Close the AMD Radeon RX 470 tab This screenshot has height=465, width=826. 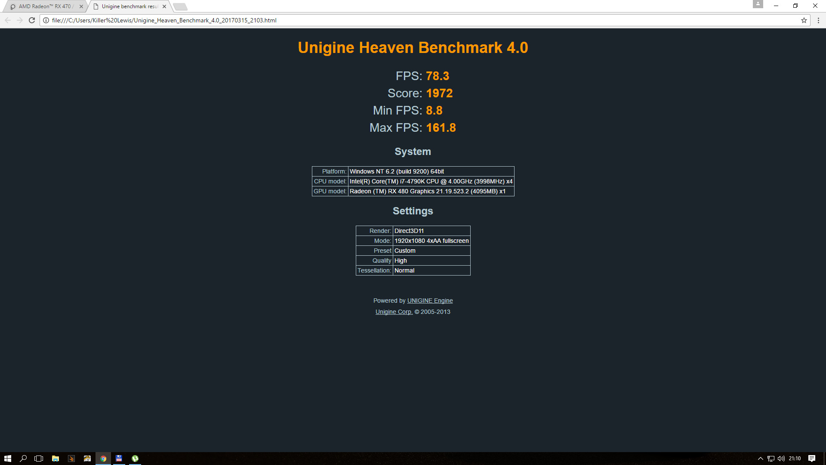81,6
